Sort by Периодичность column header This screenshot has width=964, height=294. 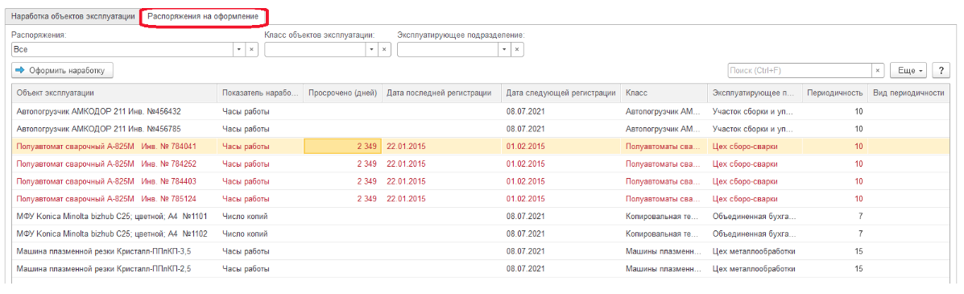(x=835, y=93)
